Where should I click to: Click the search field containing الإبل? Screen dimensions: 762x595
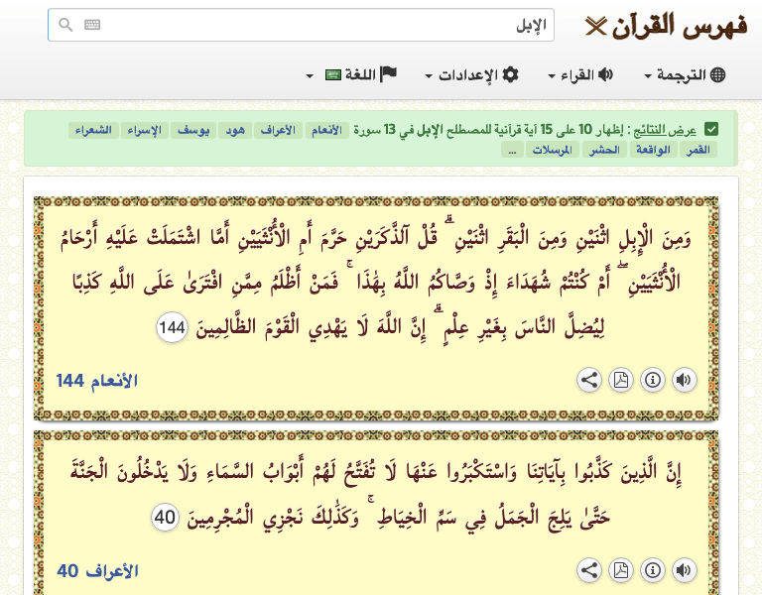point(301,25)
